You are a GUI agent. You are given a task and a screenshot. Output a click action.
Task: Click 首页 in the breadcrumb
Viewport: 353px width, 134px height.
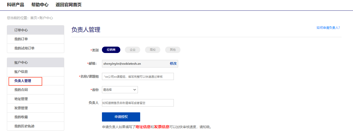click(33, 18)
